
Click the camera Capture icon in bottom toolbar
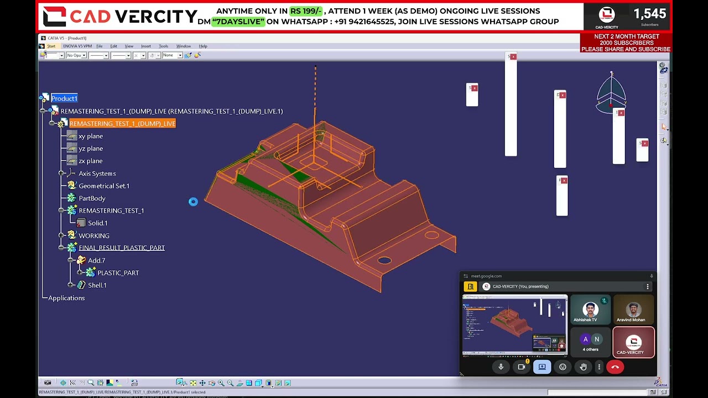pyautogui.click(x=48, y=383)
